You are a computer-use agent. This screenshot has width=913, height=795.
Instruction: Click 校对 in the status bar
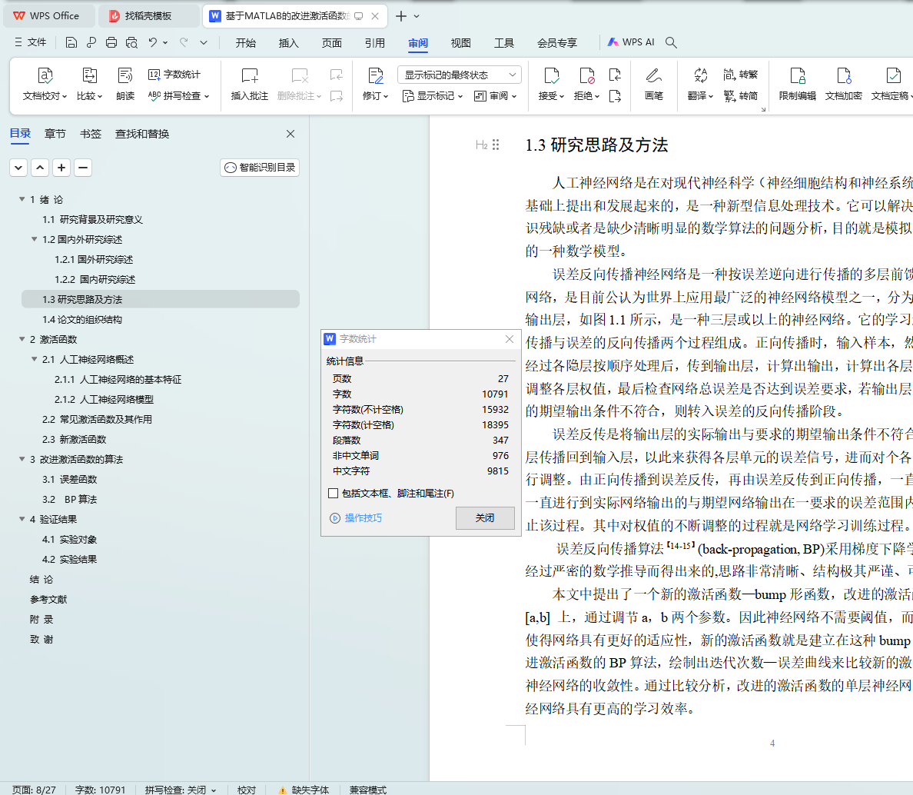(247, 790)
